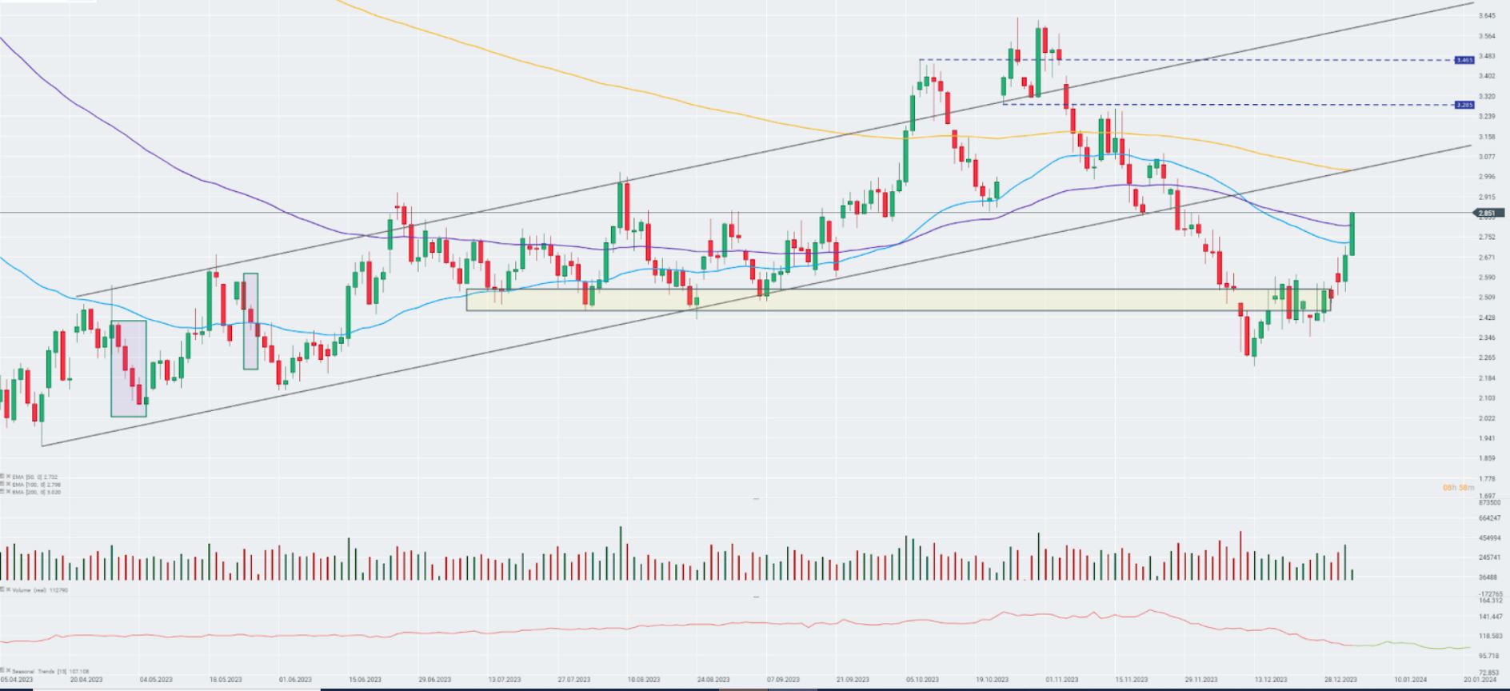Click the 05.04.2023 date label
This screenshot has width=1510, height=691.
click(x=16, y=680)
